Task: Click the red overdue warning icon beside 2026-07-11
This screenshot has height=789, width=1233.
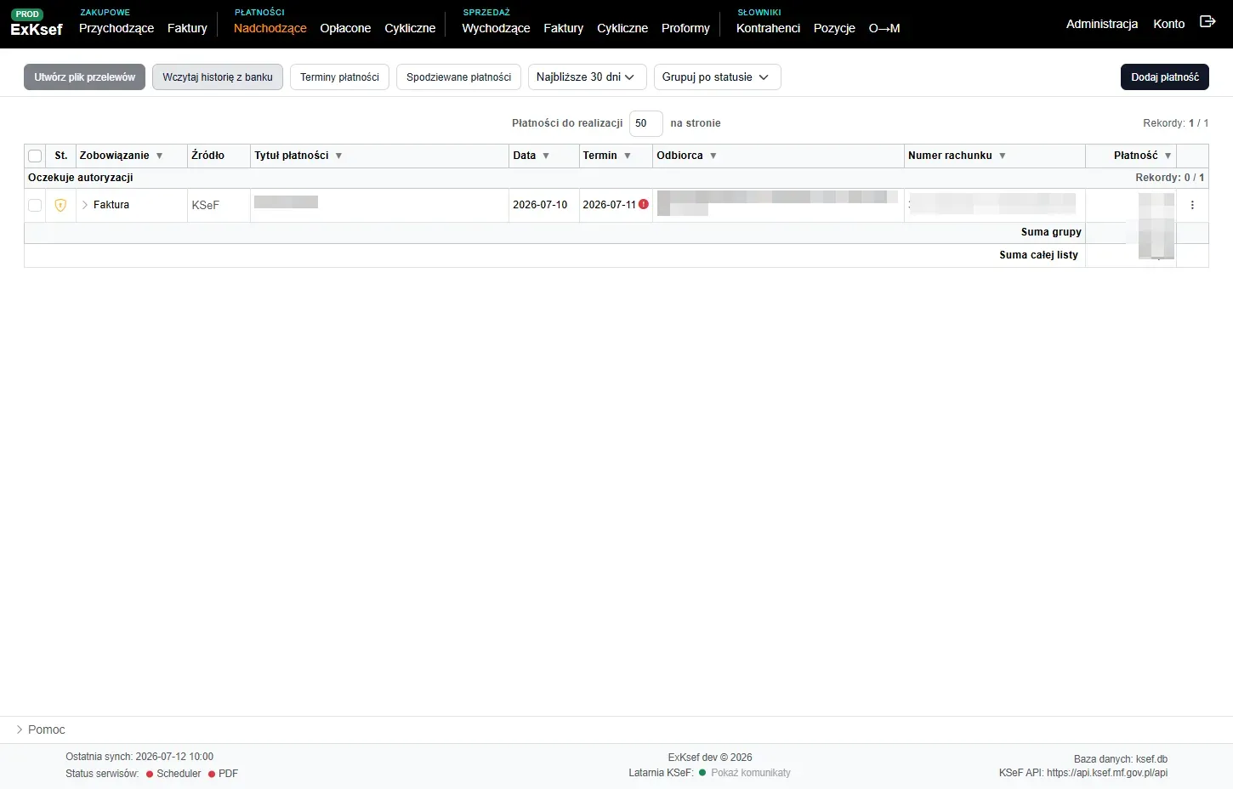Action: click(644, 204)
